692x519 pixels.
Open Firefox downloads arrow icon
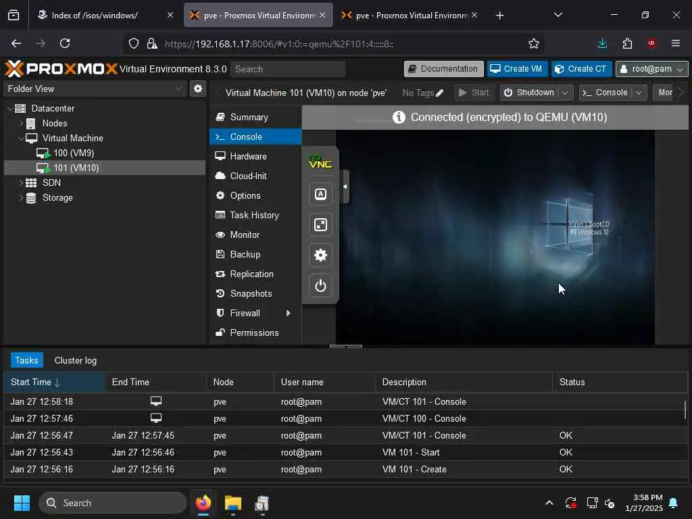[602, 43]
